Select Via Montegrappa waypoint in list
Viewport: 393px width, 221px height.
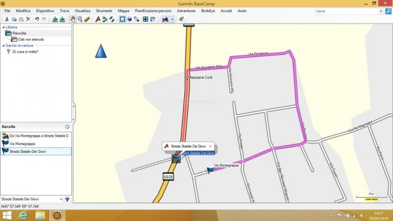(x=36, y=143)
